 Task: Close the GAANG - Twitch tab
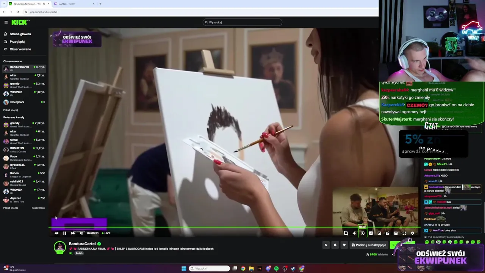94,4
